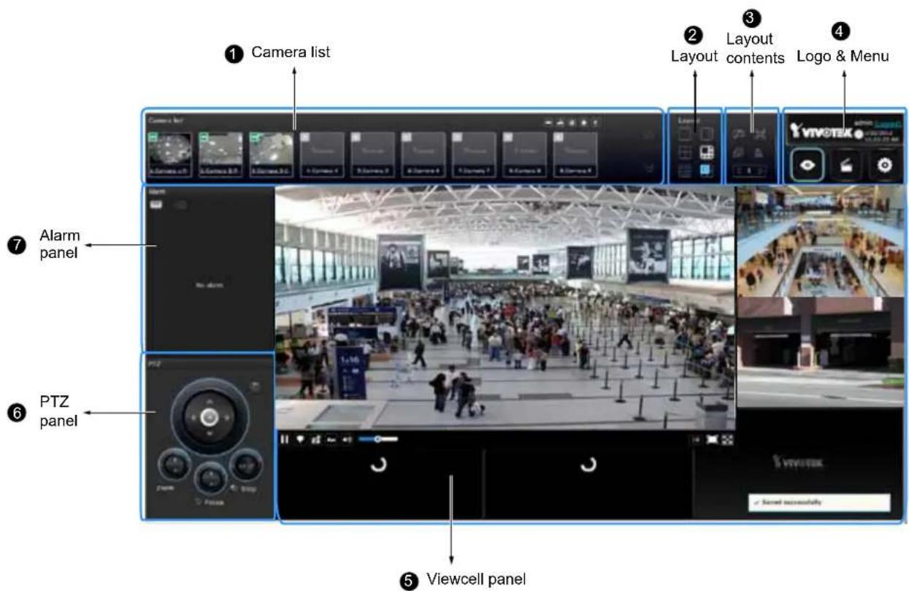
Task: Click the PTZ home center button
Action: point(210,417)
